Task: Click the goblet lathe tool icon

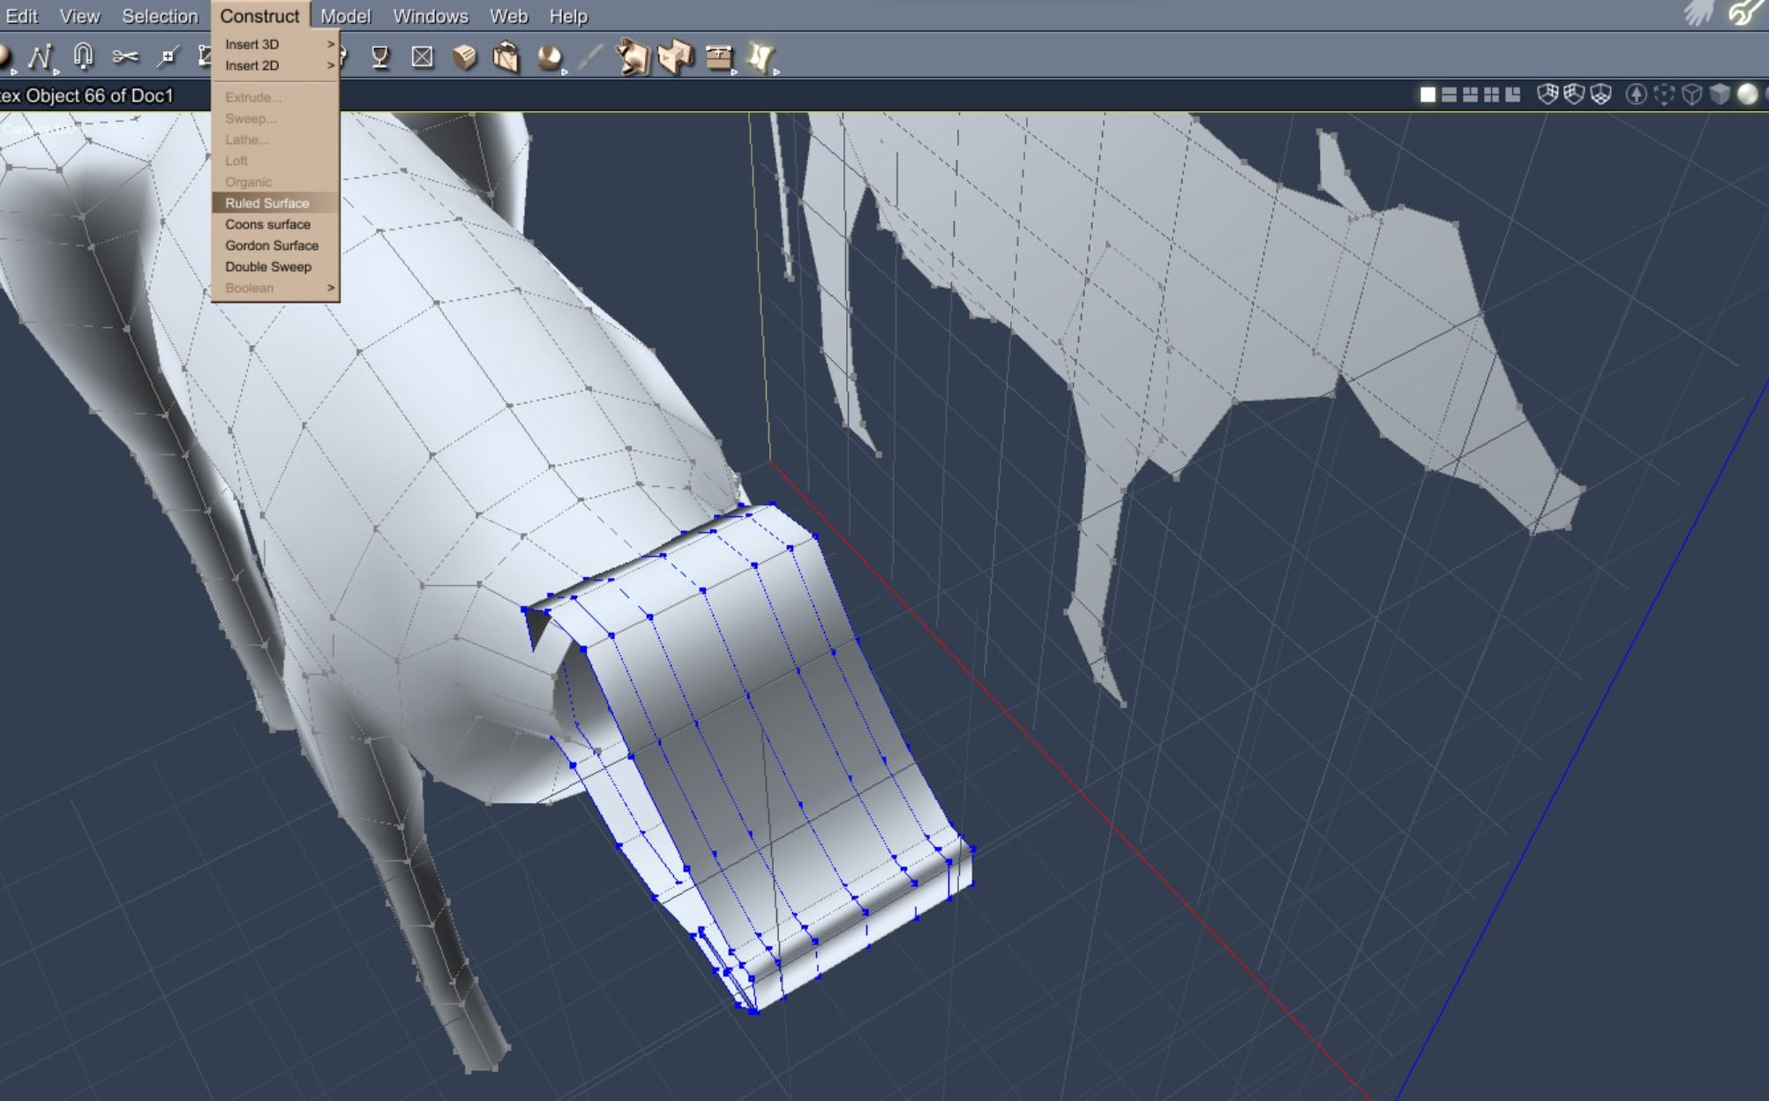Action: coord(380,57)
